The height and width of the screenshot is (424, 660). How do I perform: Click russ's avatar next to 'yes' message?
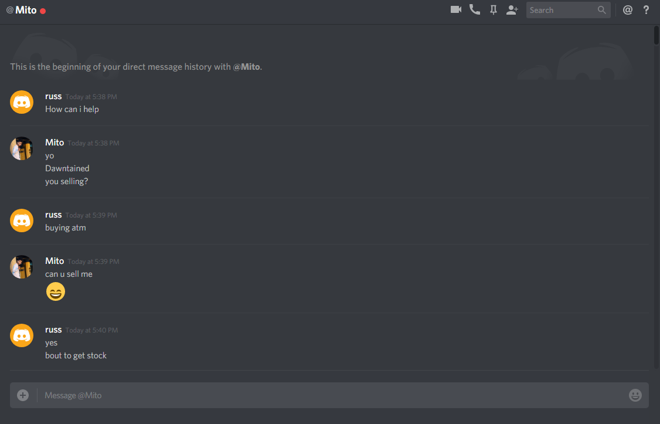(22, 335)
